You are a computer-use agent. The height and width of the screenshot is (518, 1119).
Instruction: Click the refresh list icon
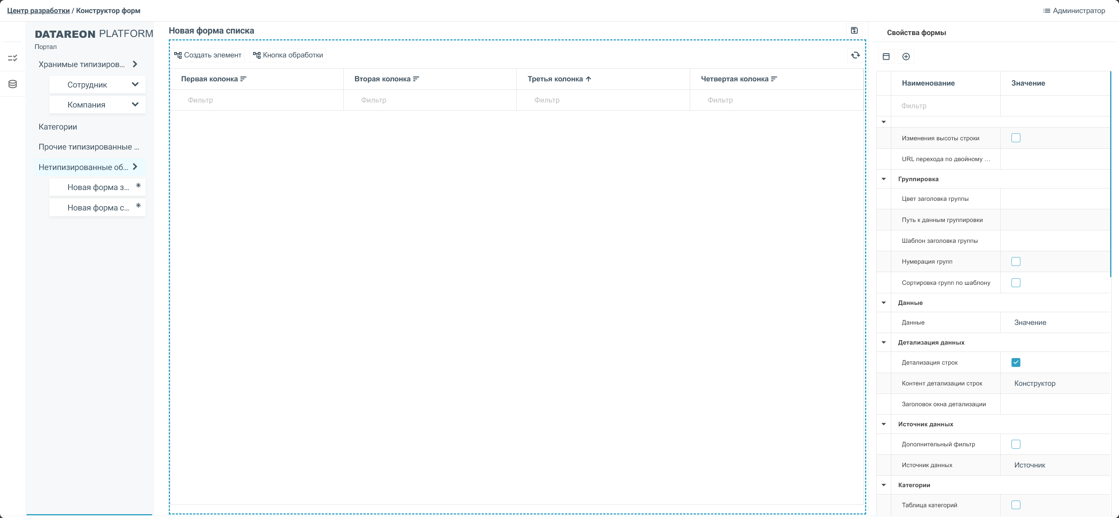pos(855,55)
